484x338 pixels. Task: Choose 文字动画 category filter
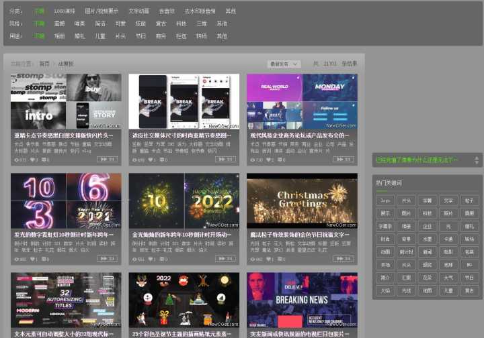tap(139, 11)
